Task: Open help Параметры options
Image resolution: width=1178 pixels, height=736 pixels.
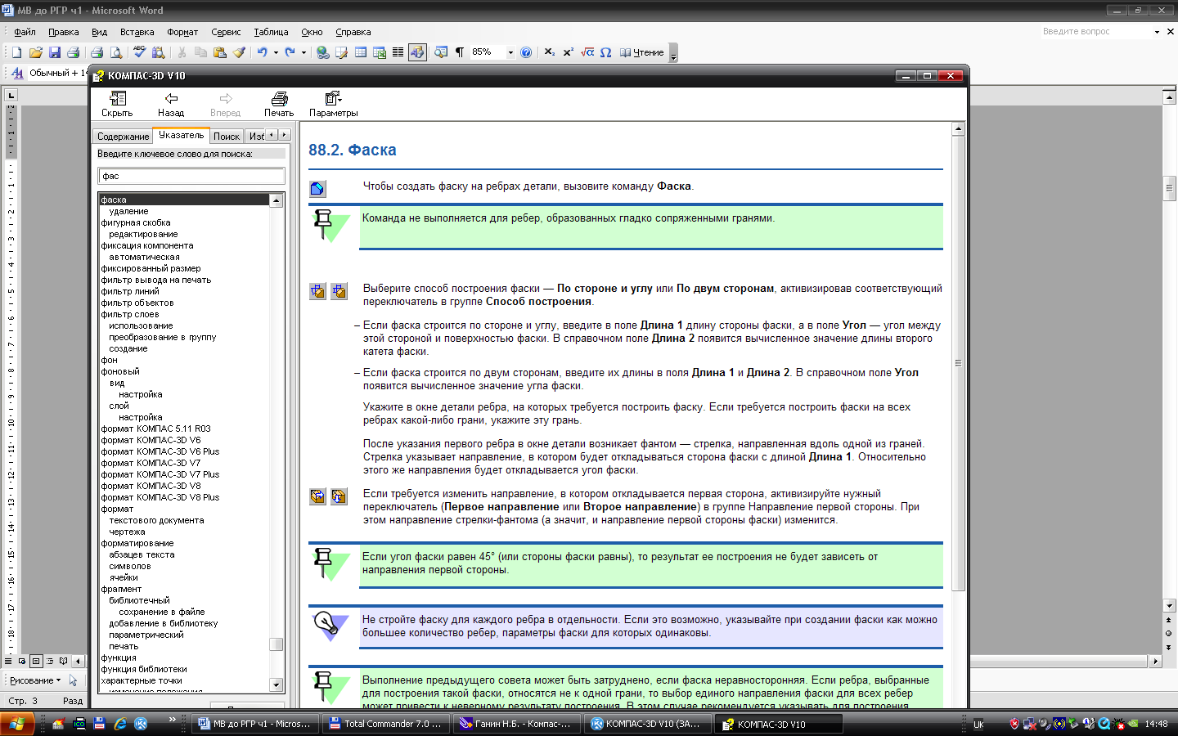Action: point(334,105)
